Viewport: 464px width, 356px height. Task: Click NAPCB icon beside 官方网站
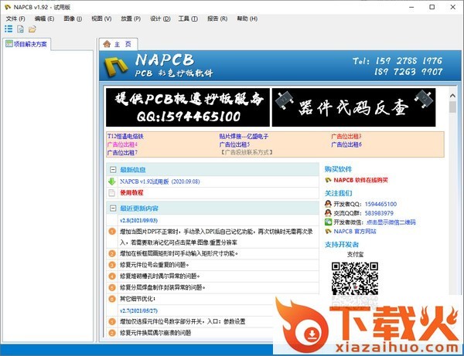[x=328, y=232]
